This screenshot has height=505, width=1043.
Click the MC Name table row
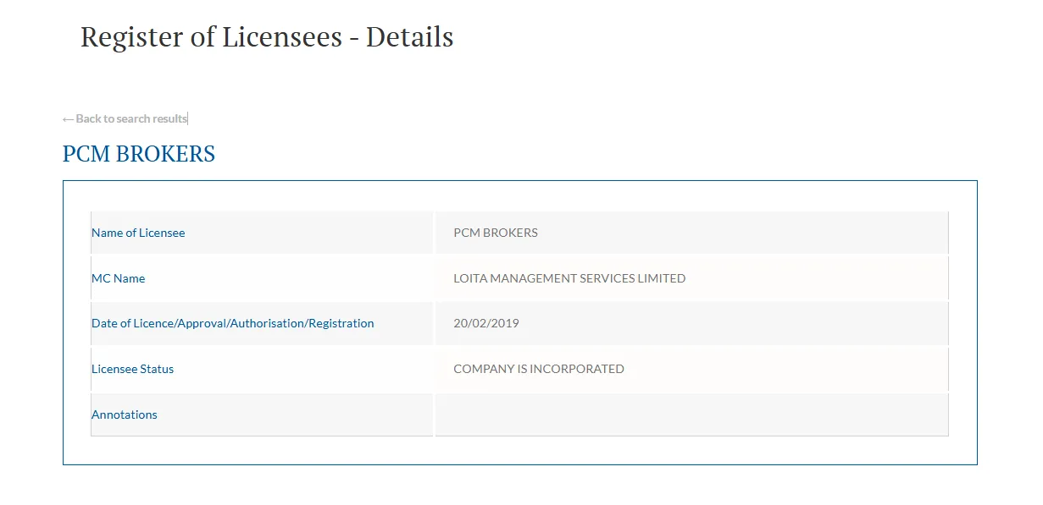pyautogui.click(x=522, y=277)
